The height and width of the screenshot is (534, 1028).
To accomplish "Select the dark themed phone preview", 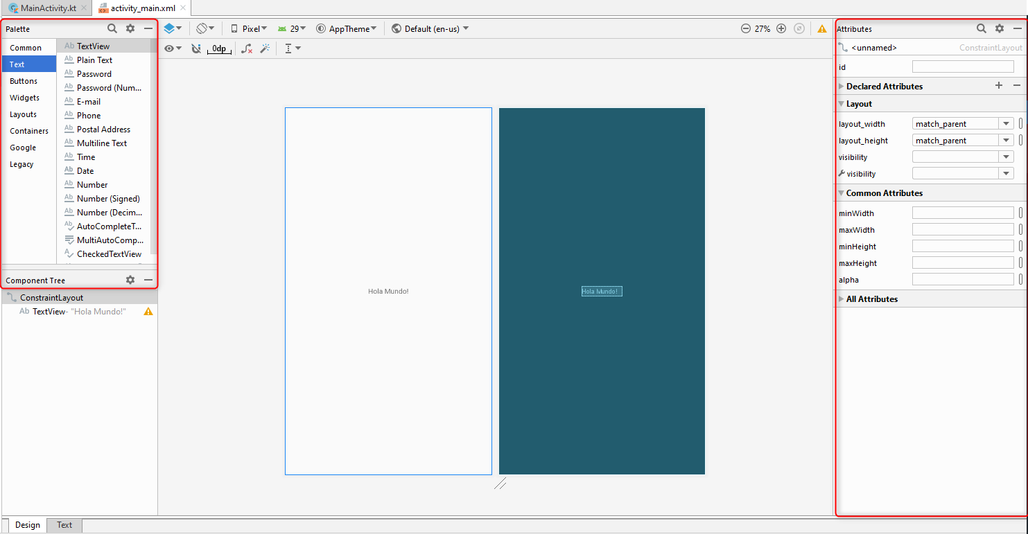I will click(602, 291).
